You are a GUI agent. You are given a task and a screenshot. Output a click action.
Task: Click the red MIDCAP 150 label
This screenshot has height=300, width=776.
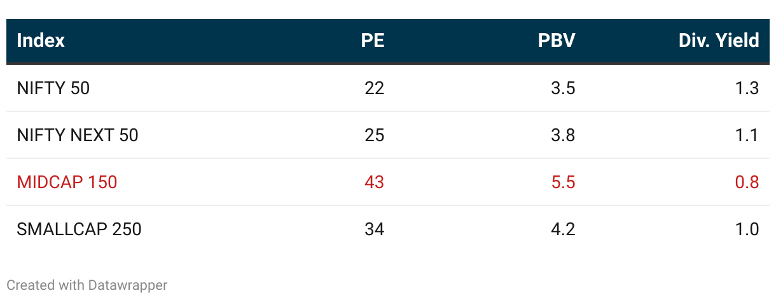coord(67,182)
